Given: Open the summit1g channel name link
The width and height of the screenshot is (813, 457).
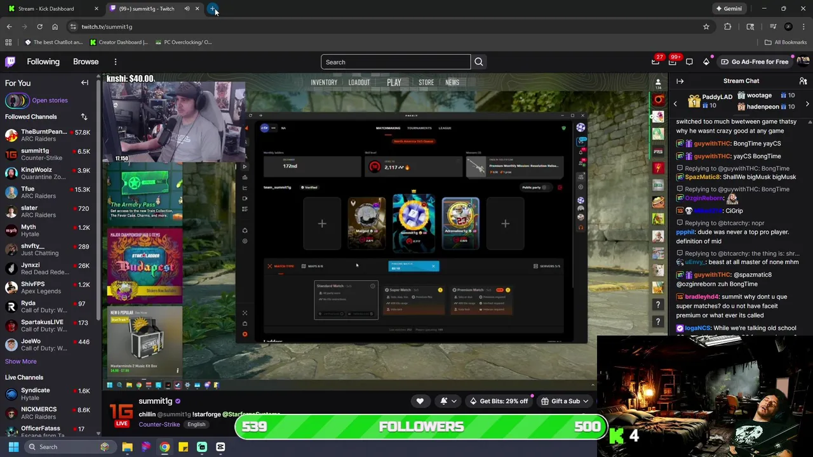Looking at the screenshot, I should click(x=156, y=401).
